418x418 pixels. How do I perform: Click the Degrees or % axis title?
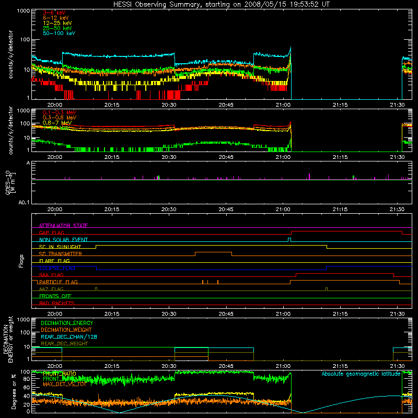14,392
